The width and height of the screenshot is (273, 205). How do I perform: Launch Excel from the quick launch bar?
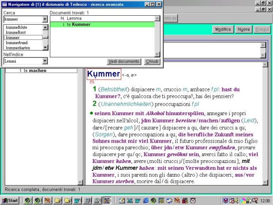130,200
